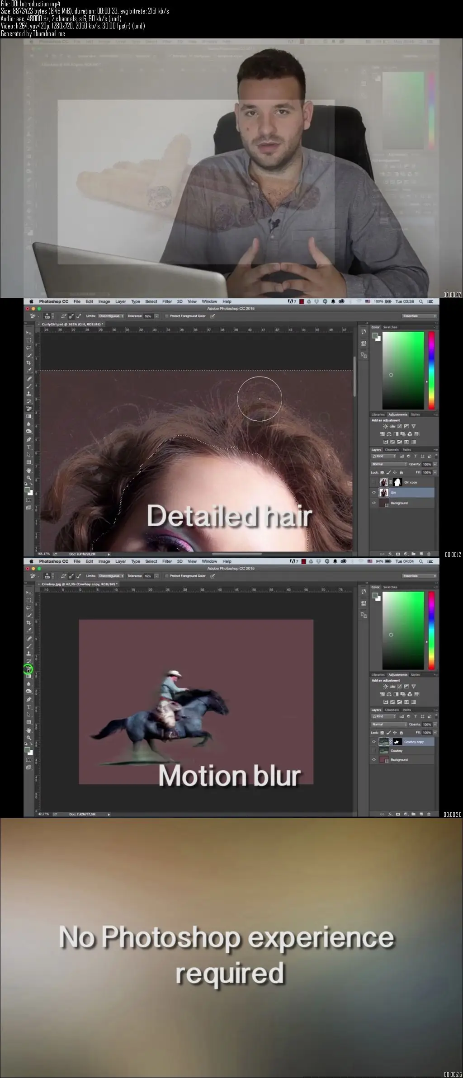Select the Rectangle shape tool in Motion blur frame
This screenshot has height=1078, width=463.
point(29,722)
